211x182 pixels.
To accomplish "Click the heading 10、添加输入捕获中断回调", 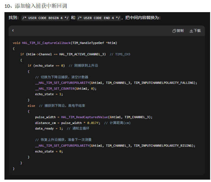I will 36,6.
